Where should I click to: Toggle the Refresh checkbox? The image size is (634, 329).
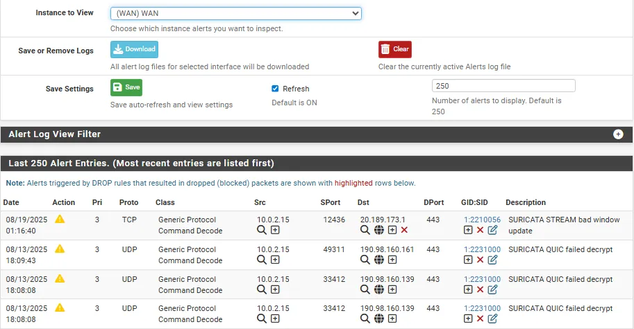tap(275, 89)
